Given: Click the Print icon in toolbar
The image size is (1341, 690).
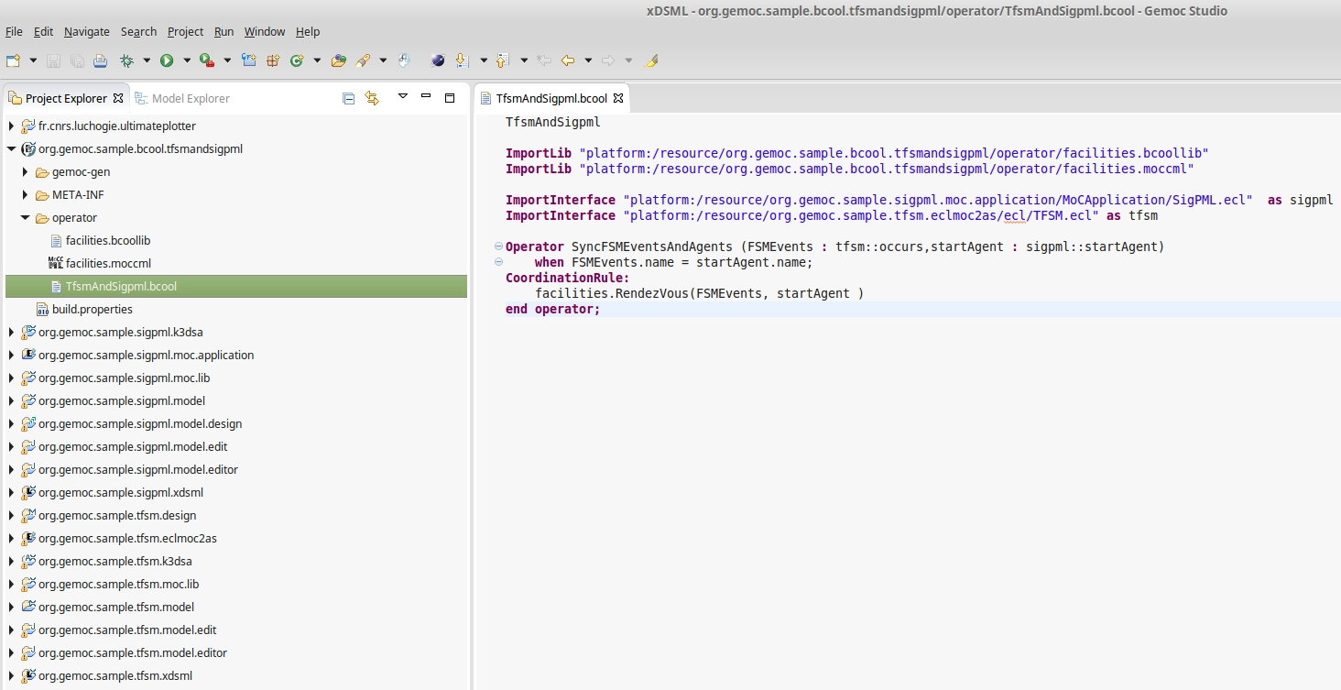Looking at the screenshot, I should (100, 60).
